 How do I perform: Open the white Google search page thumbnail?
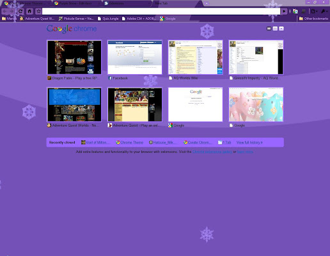coord(196,104)
